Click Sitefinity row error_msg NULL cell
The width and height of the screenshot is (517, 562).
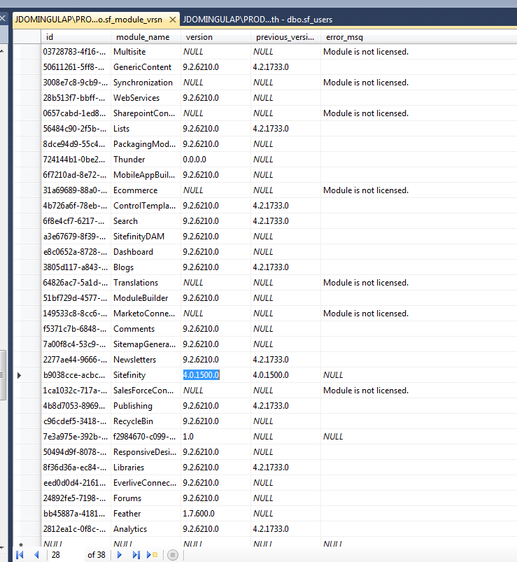pos(418,375)
